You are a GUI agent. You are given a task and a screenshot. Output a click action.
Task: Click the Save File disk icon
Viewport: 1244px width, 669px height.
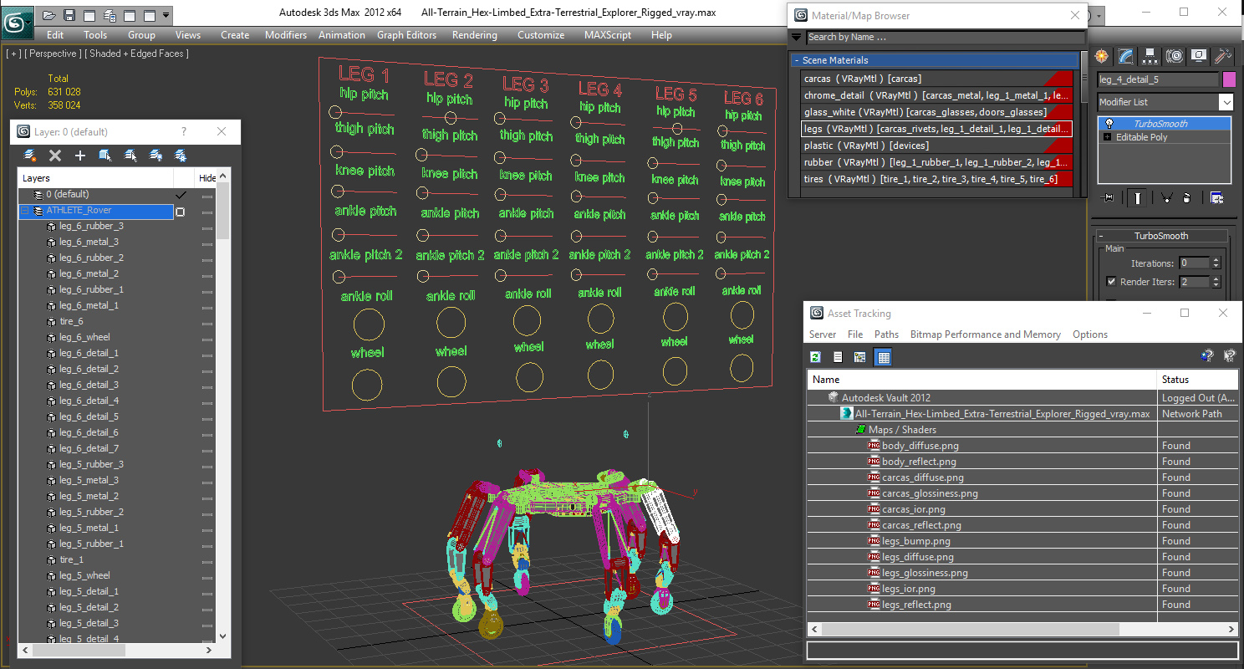[x=69, y=15]
